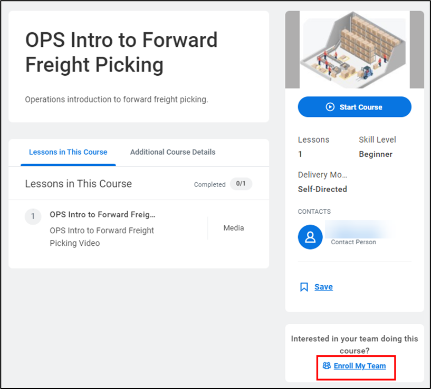Image resolution: width=431 pixels, height=389 pixels.
Task: Switch to the Lessons in This Course tab
Action: [x=68, y=152]
